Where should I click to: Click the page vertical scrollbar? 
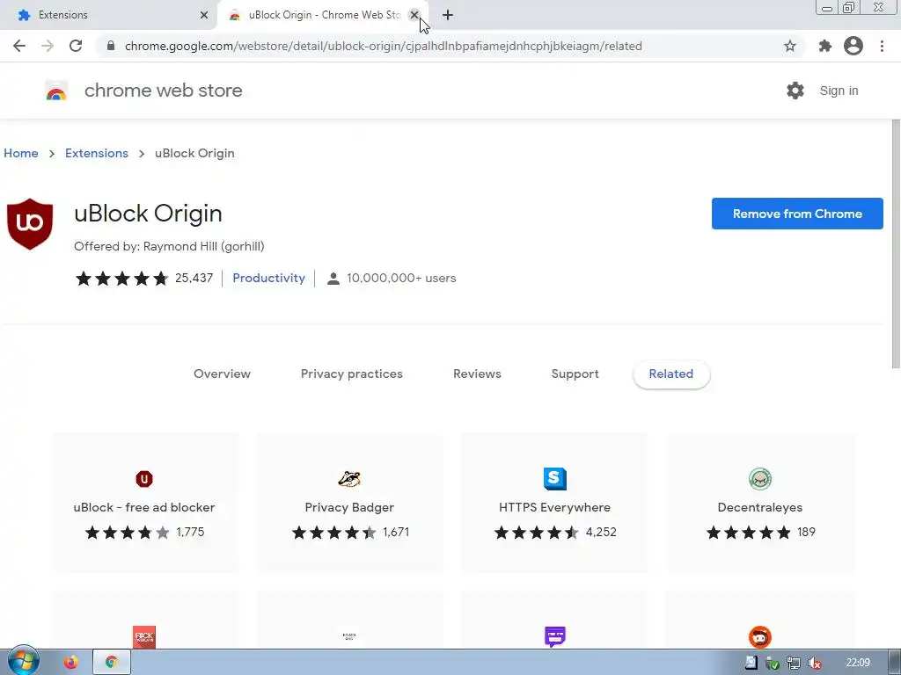[x=895, y=244]
